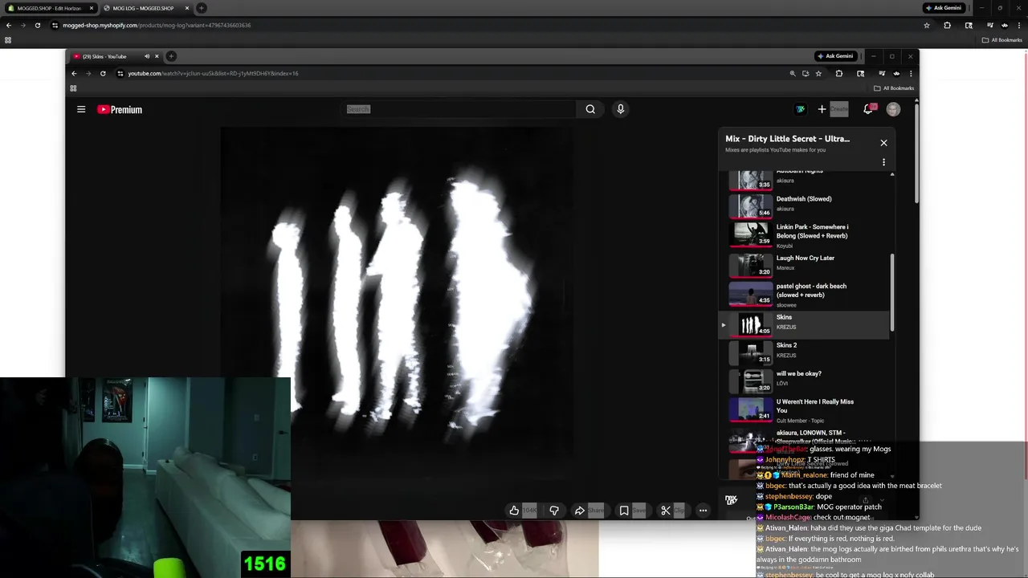1028x578 pixels.
Task: Click the YouTube search magnifier button
Action: [590, 109]
